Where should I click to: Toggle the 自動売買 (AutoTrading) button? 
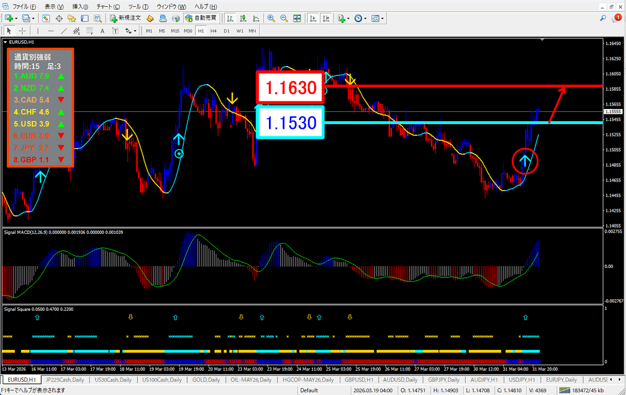pos(201,19)
